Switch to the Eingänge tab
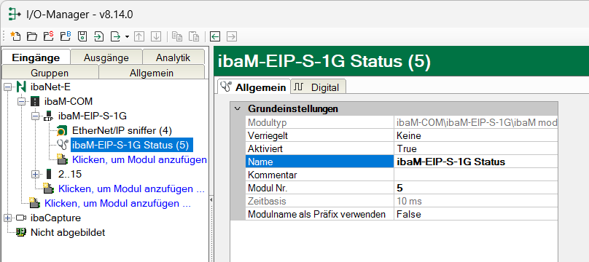 [x=36, y=57]
